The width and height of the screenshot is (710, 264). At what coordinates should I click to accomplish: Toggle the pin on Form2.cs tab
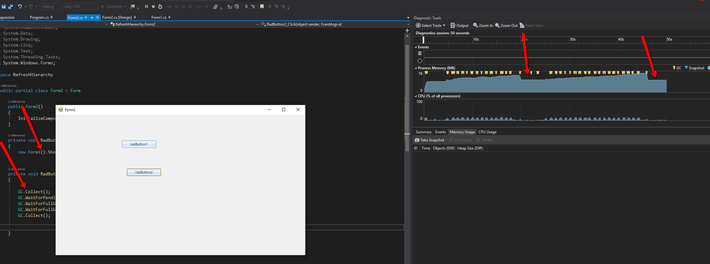(92, 17)
